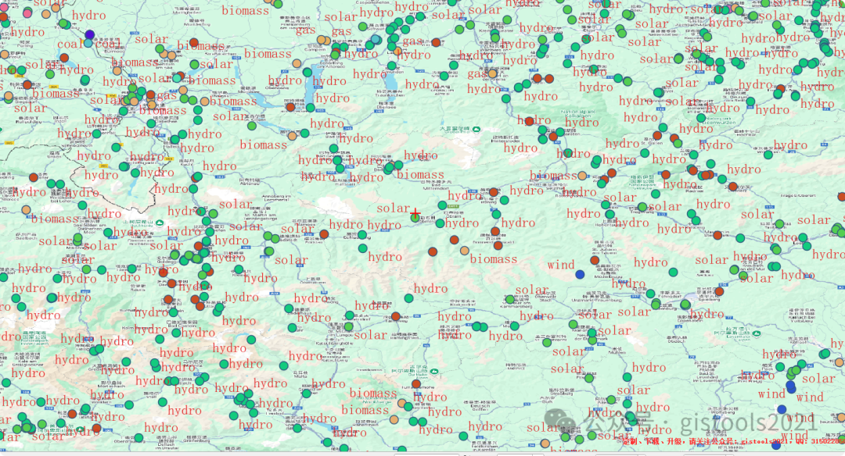Click the Köflach town label
Viewport: 845px width, 456px height.
pos(798,340)
